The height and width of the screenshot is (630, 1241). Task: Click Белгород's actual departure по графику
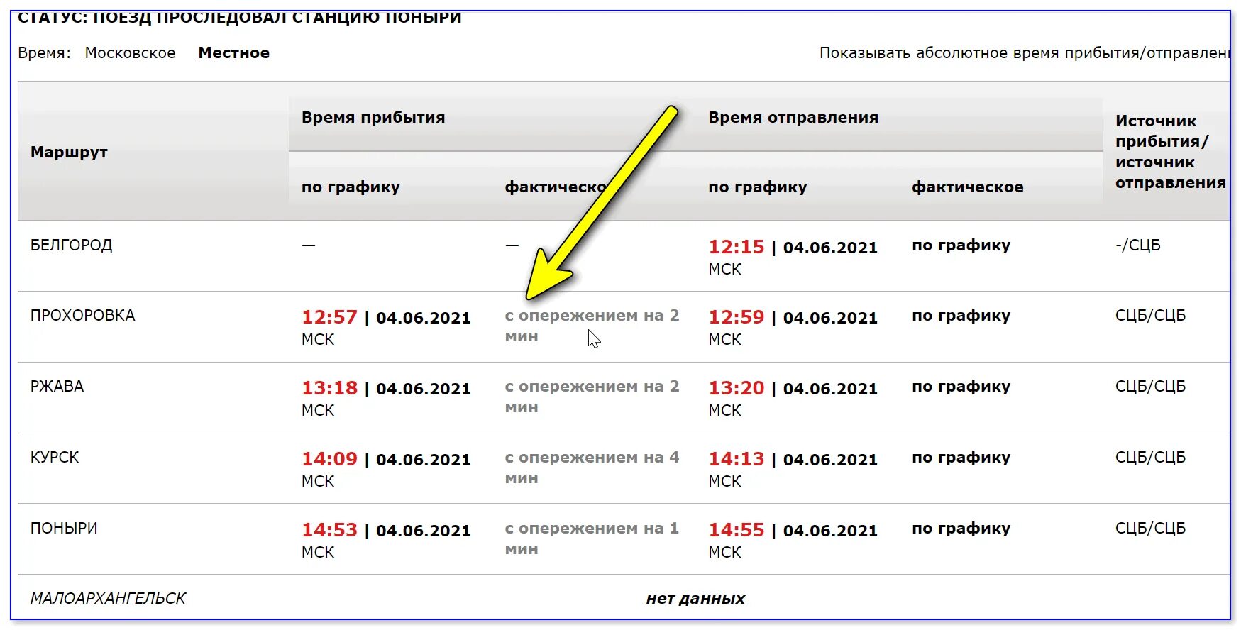[961, 245]
